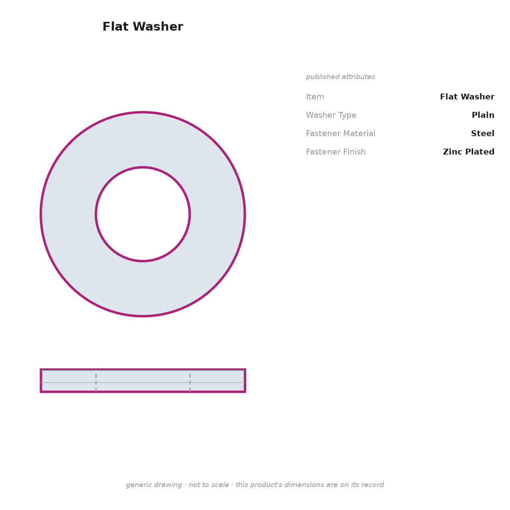This screenshot has width=510, height=510.
Task: Click the Fastener Finish label
Action: coord(336,152)
